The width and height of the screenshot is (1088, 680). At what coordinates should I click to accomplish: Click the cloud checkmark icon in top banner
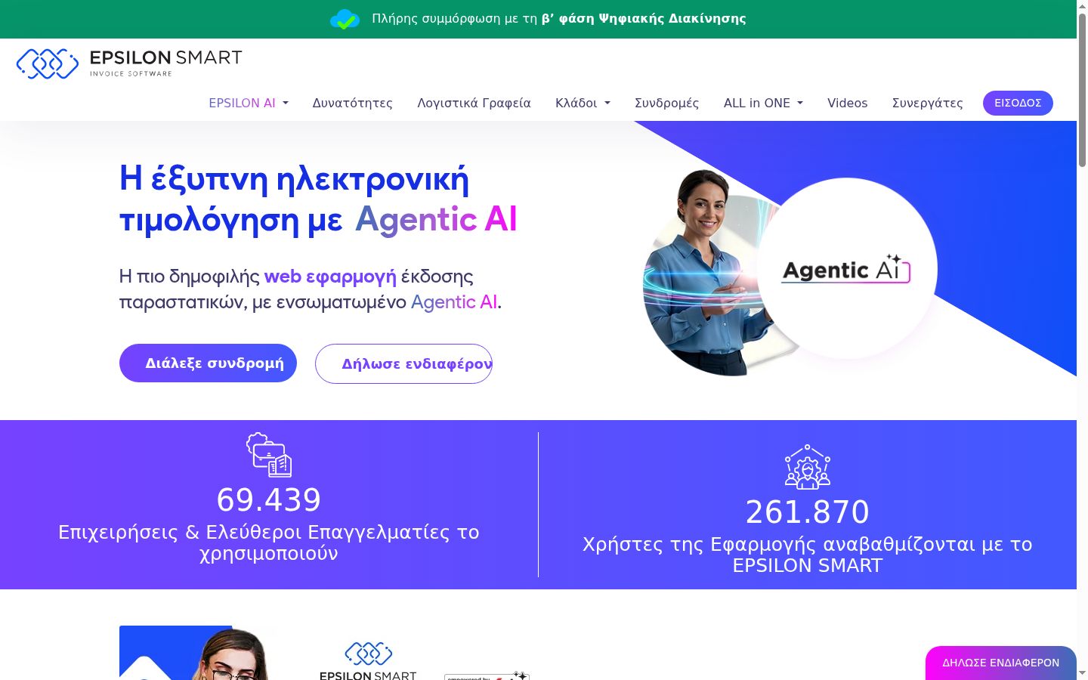(345, 19)
